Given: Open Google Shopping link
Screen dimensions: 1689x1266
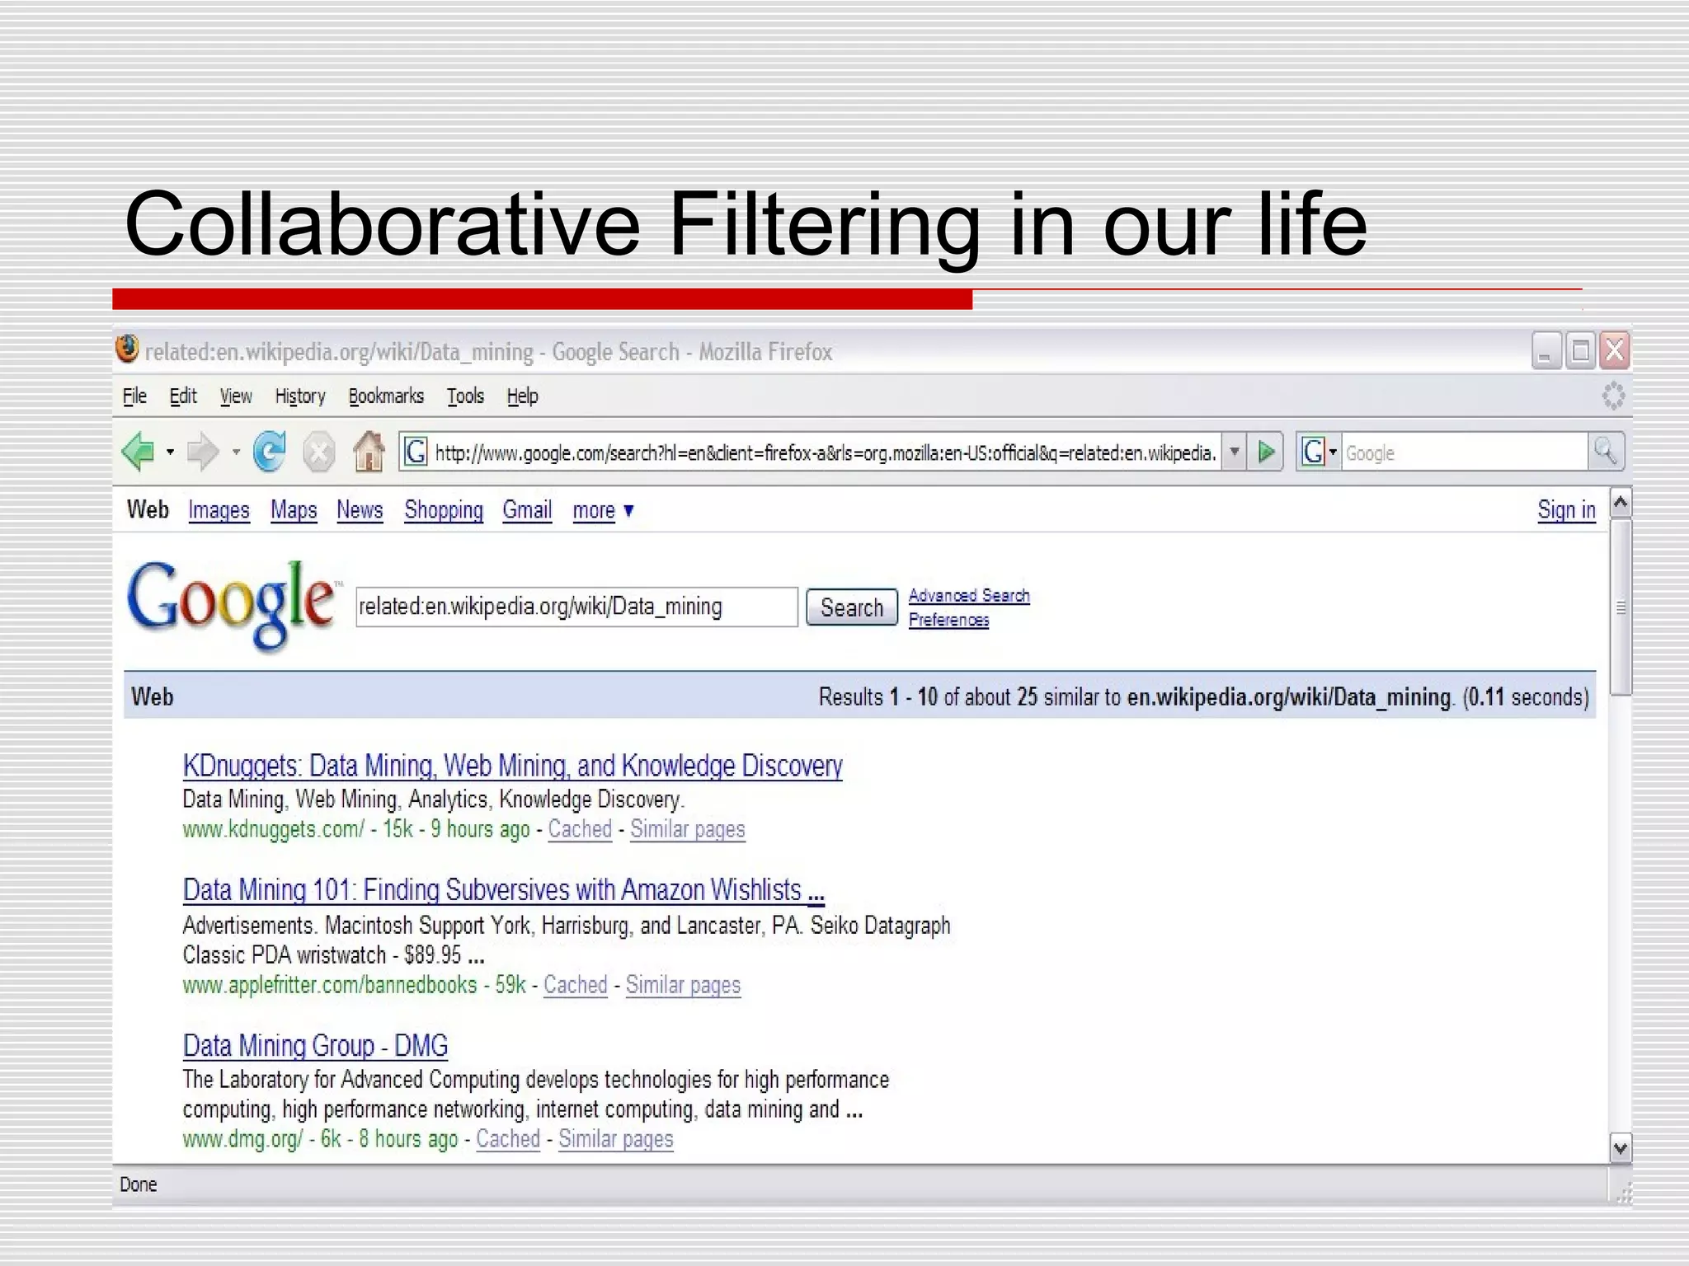Looking at the screenshot, I should click(444, 510).
